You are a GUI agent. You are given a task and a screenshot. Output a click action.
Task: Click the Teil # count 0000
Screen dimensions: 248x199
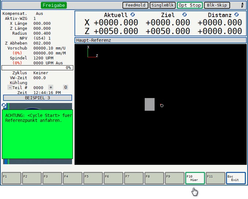coord(38,88)
